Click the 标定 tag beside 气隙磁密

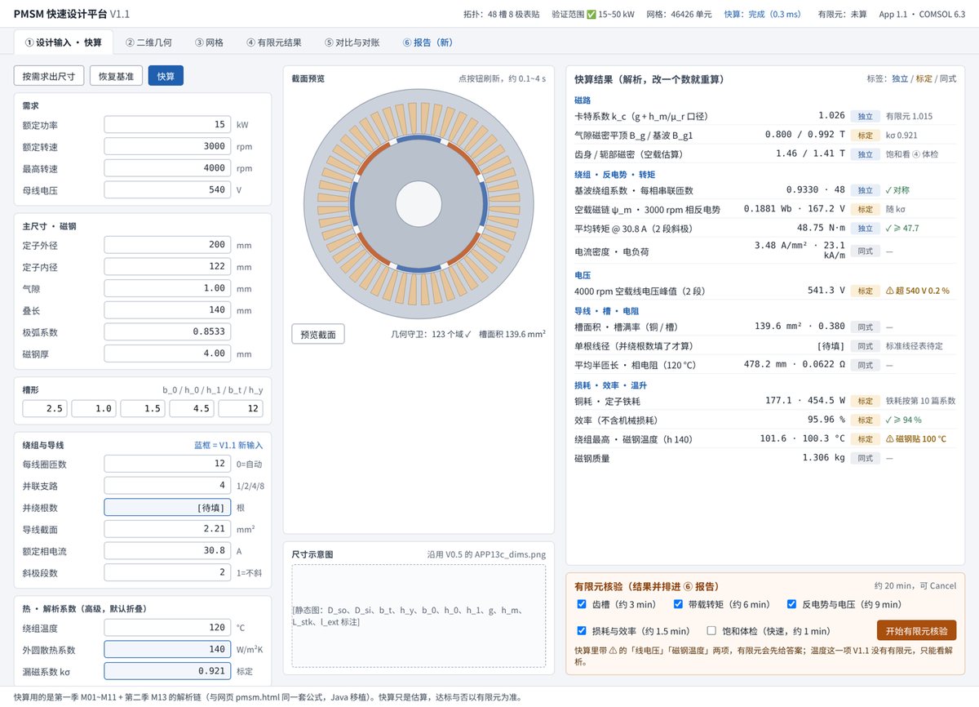point(866,135)
